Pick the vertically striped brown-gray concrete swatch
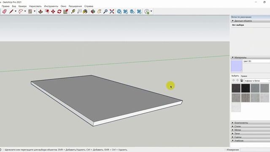 (246, 98)
